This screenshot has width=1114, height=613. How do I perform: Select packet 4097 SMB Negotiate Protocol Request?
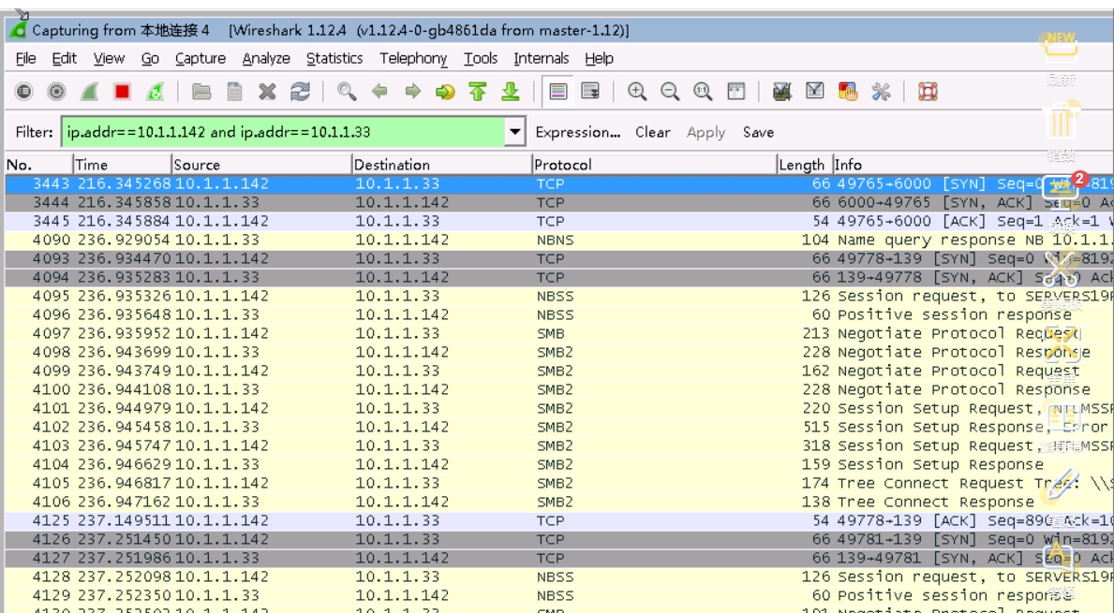pyautogui.click(x=559, y=333)
